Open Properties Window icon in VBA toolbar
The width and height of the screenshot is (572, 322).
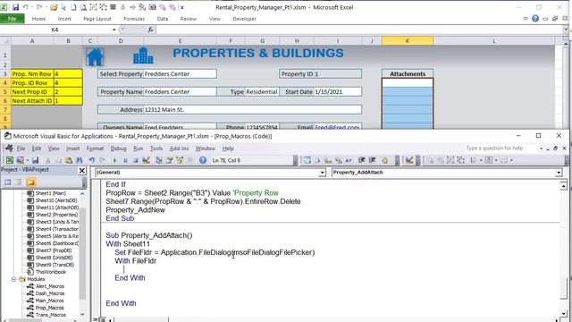[169, 160]
